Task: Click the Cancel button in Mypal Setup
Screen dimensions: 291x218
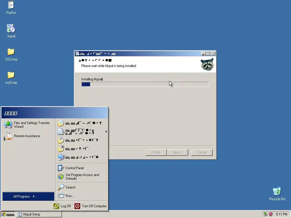Action: tap(202, 152)
